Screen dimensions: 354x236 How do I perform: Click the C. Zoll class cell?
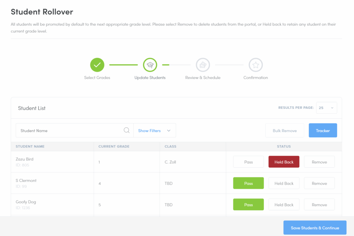(x=170, y=162)
